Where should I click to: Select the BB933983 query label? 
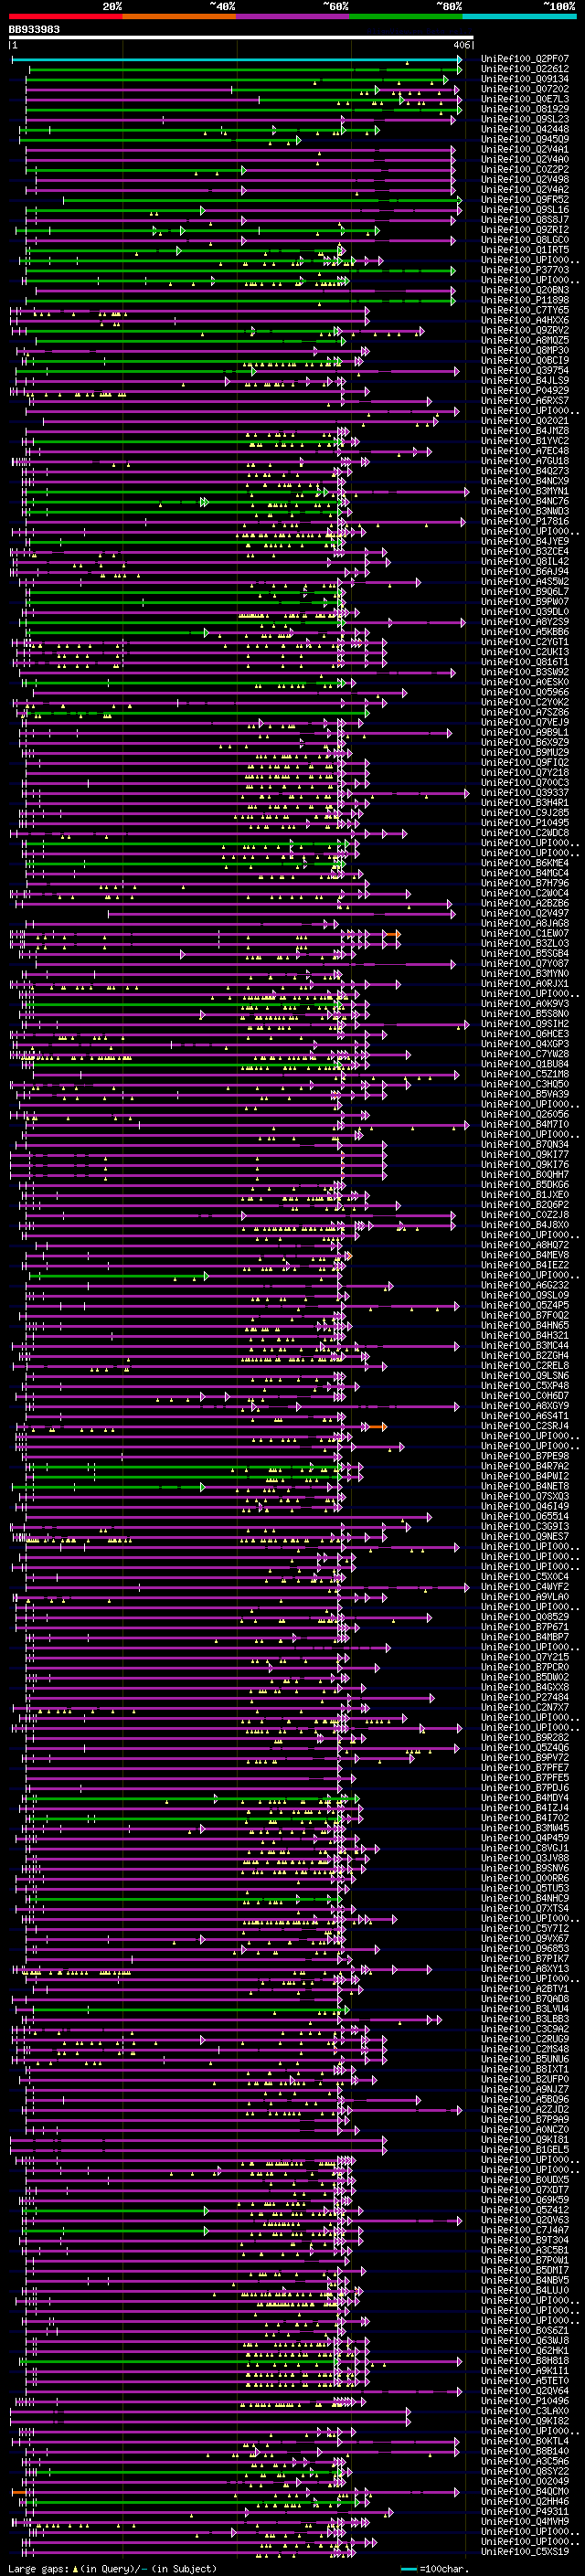[x=34, y=30]
